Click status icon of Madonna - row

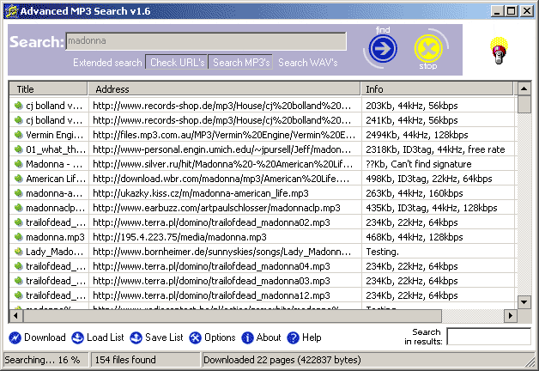tap(18, 164)
